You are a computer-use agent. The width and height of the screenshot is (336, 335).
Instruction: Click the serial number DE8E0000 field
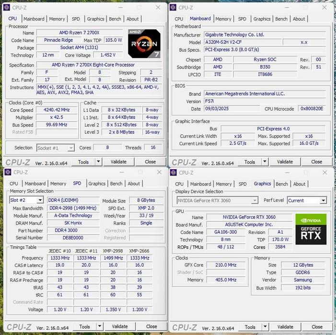[73, 238]
